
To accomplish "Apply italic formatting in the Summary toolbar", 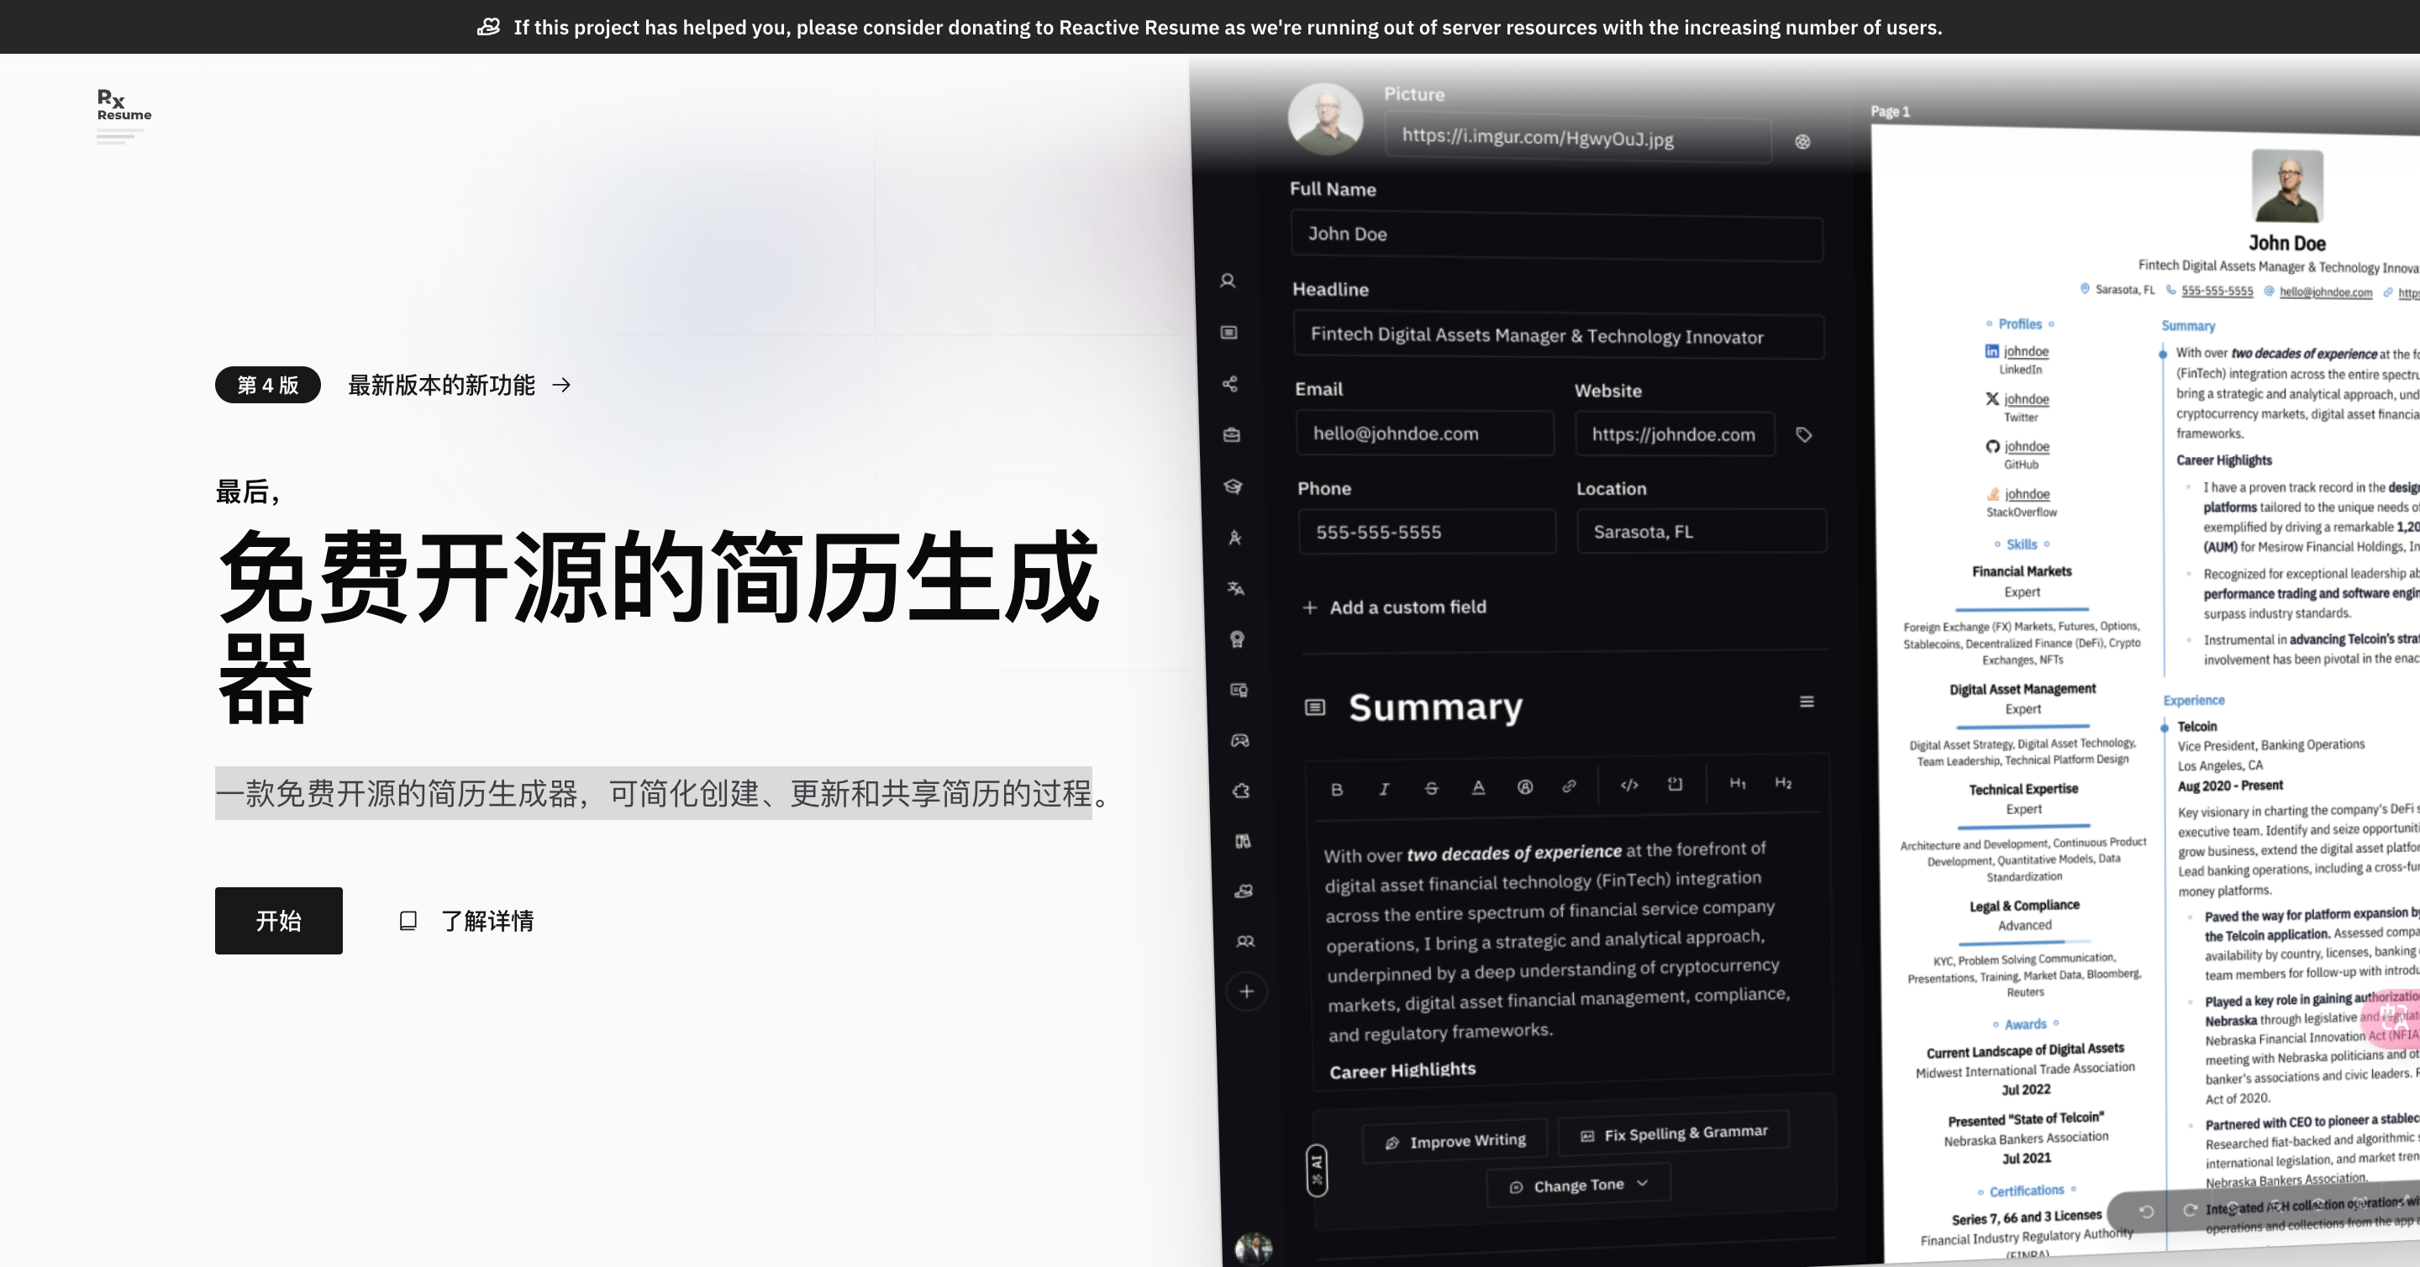I will point(1385,789).
